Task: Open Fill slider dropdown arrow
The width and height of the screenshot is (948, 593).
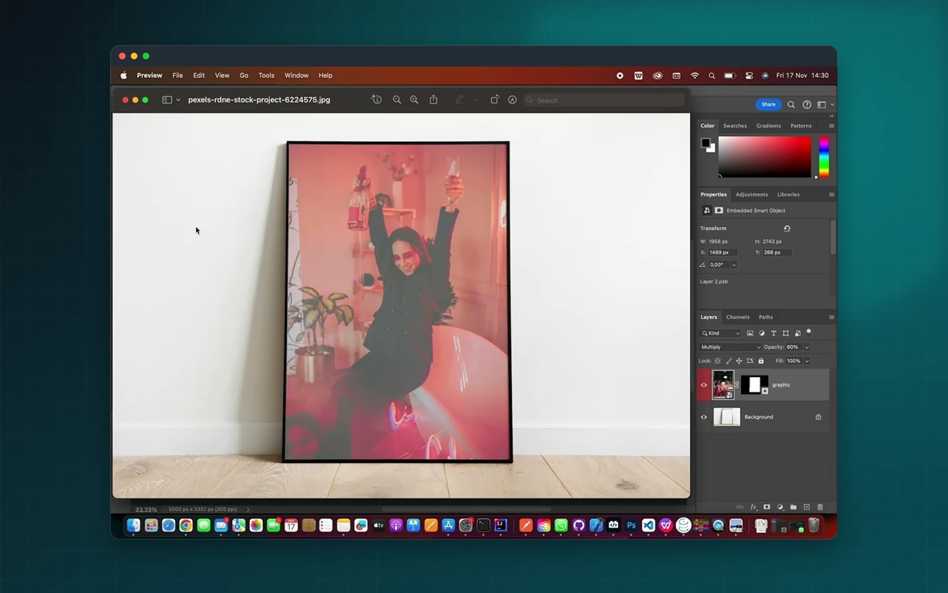Action: (807, 361)
